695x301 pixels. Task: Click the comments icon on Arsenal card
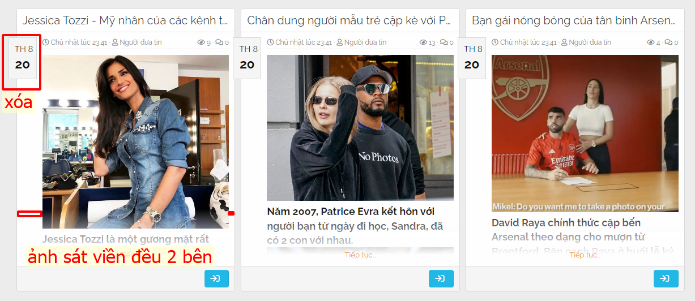(668, 42)
